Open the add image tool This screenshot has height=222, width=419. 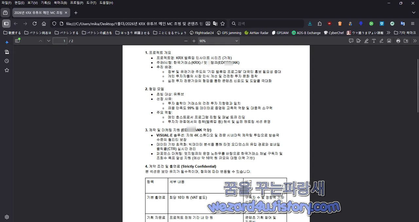tap(389, 41)
